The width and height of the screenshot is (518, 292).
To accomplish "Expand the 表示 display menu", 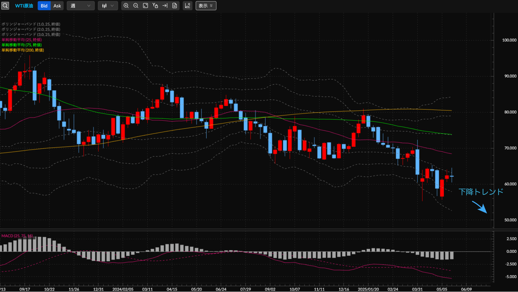I will pyautogui.click(x=206, y=6).
